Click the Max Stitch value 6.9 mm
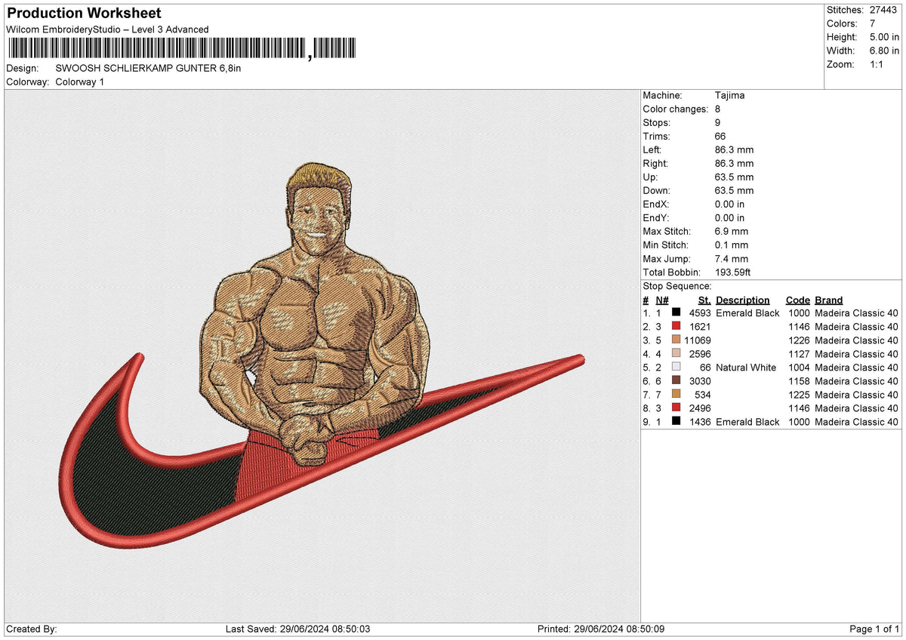 click(732, 232)
